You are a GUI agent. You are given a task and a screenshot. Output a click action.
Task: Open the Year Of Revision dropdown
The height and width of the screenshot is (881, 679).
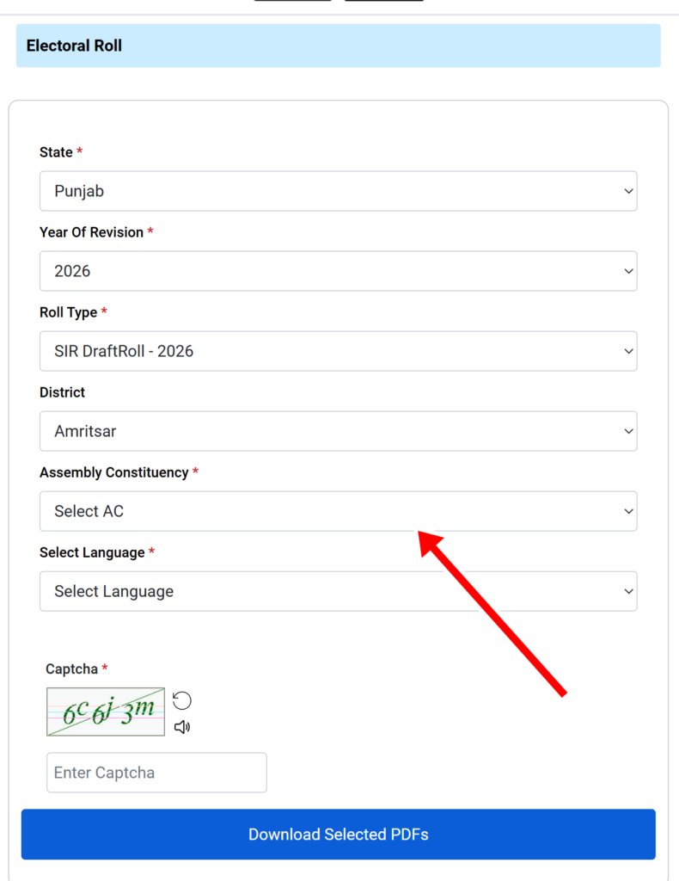(339, 271)
